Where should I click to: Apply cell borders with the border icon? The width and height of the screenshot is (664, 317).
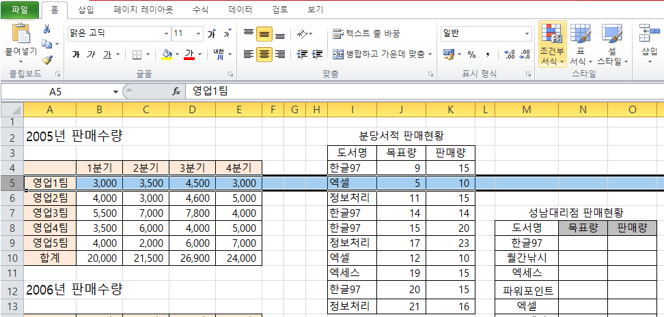point(137,55)
